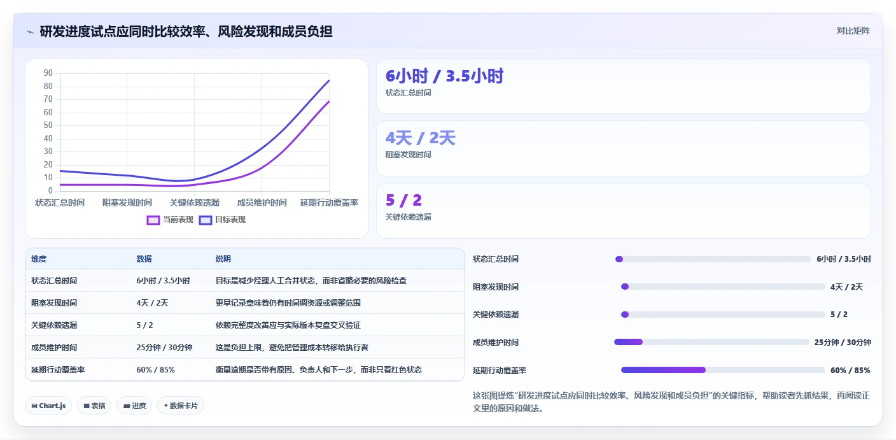Viewport: 896px width, 440px height.
Task: Click the y-axis value 90 on the chart
Action: tap(48, 73)
